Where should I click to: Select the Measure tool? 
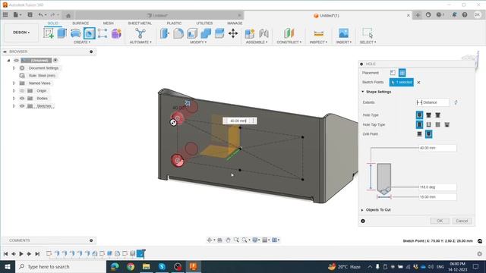click(318, 33)
